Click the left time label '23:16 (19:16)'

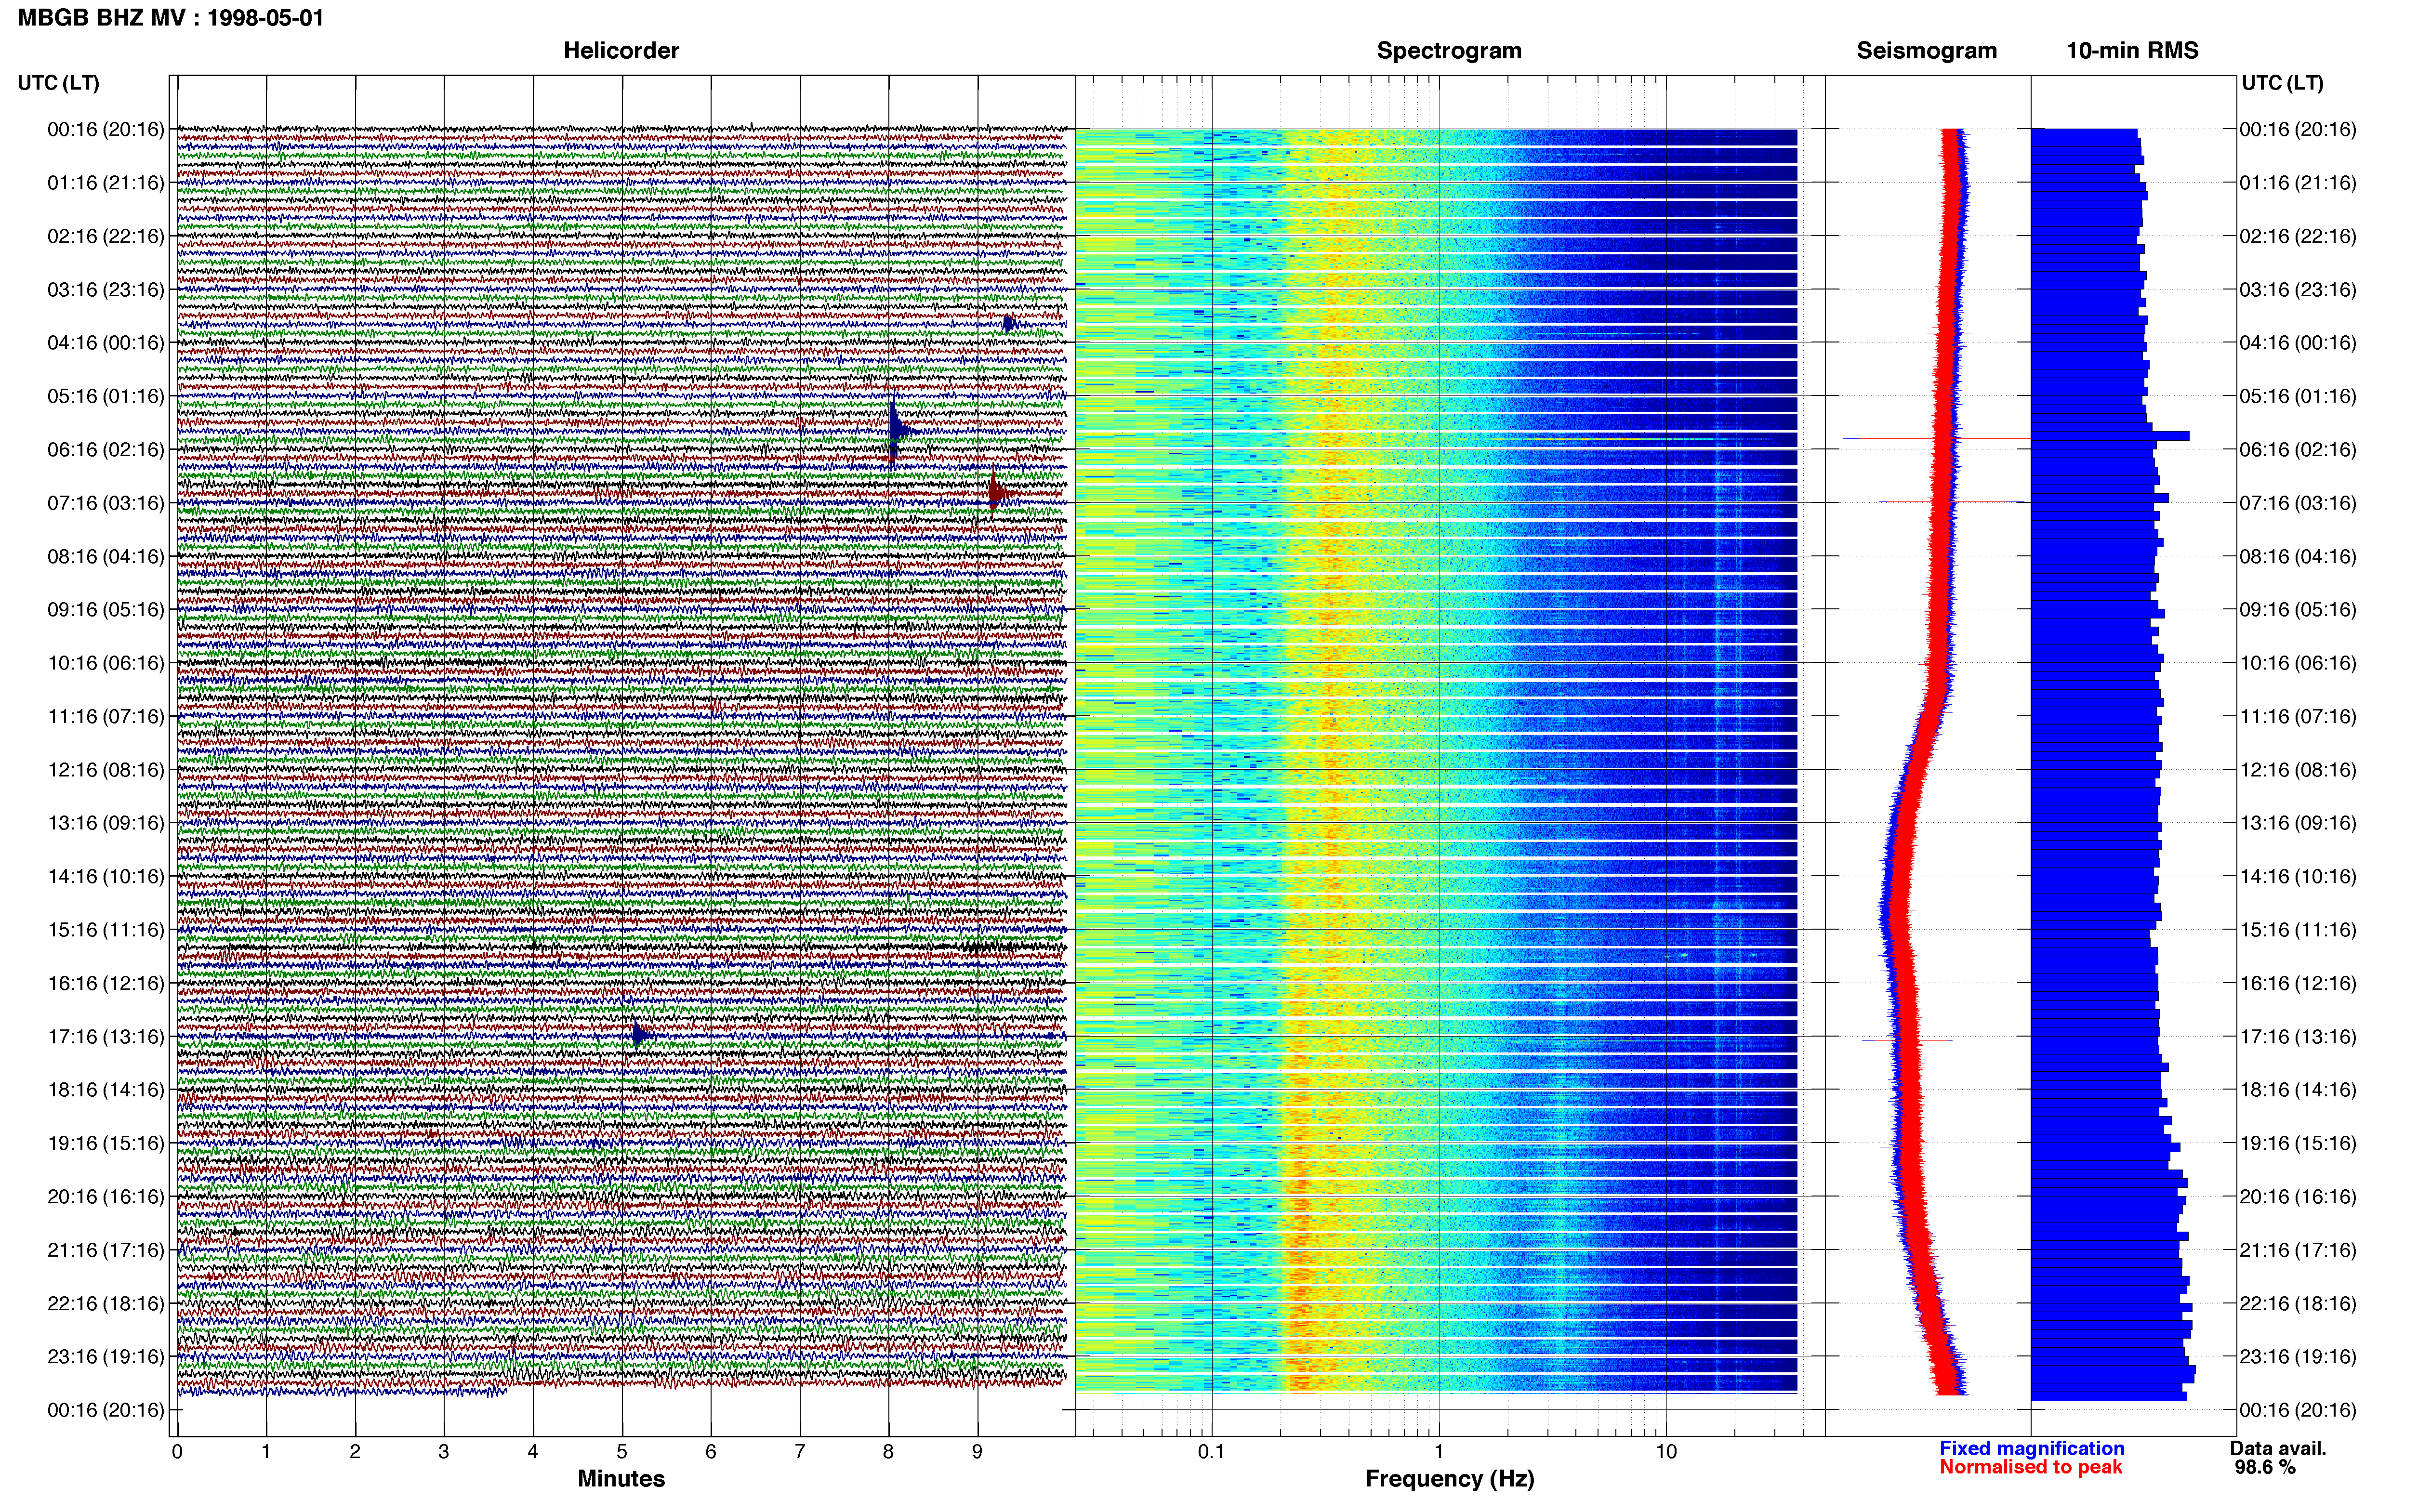tap(106, 1356)
